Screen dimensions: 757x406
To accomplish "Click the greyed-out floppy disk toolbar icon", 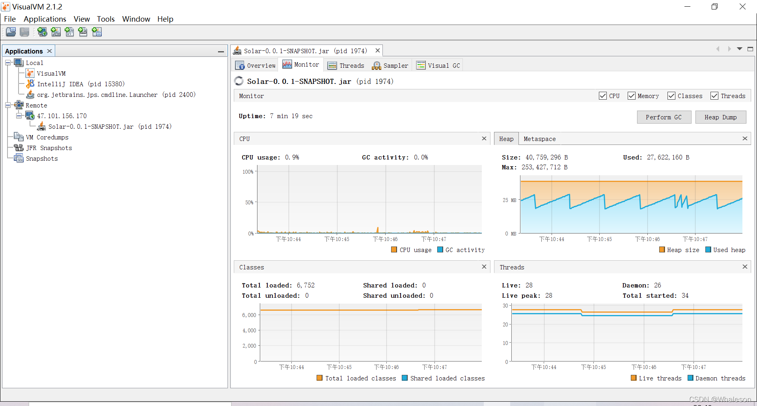I will [24, 32].
